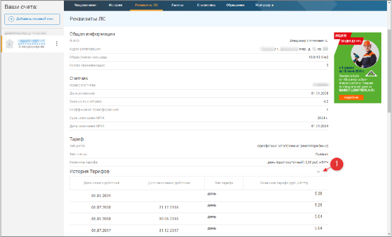The width and height of the screenshot is (392, 237).
Task: Click the История Тарифов heading text
Action: 90,172
